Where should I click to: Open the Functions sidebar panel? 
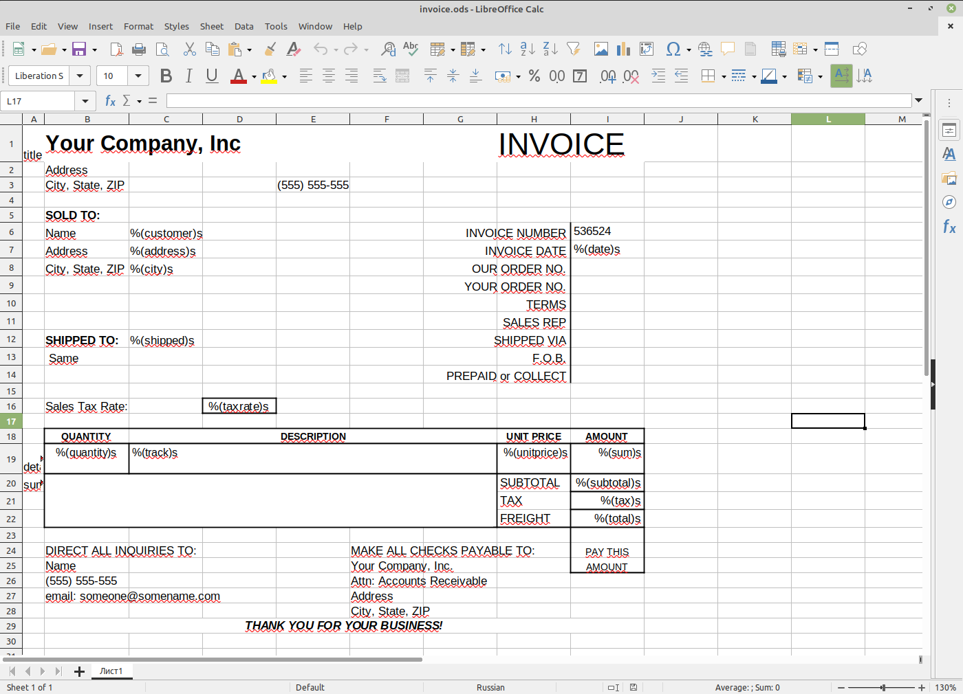[x=949, y=227]
